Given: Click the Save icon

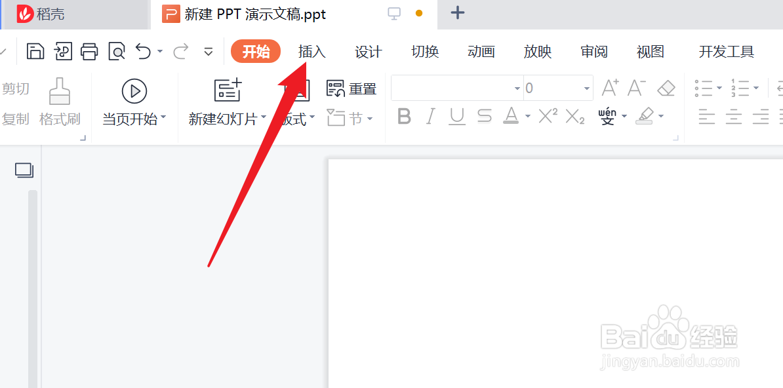Looking at the screenshot, I should click(x=35, y=50).
